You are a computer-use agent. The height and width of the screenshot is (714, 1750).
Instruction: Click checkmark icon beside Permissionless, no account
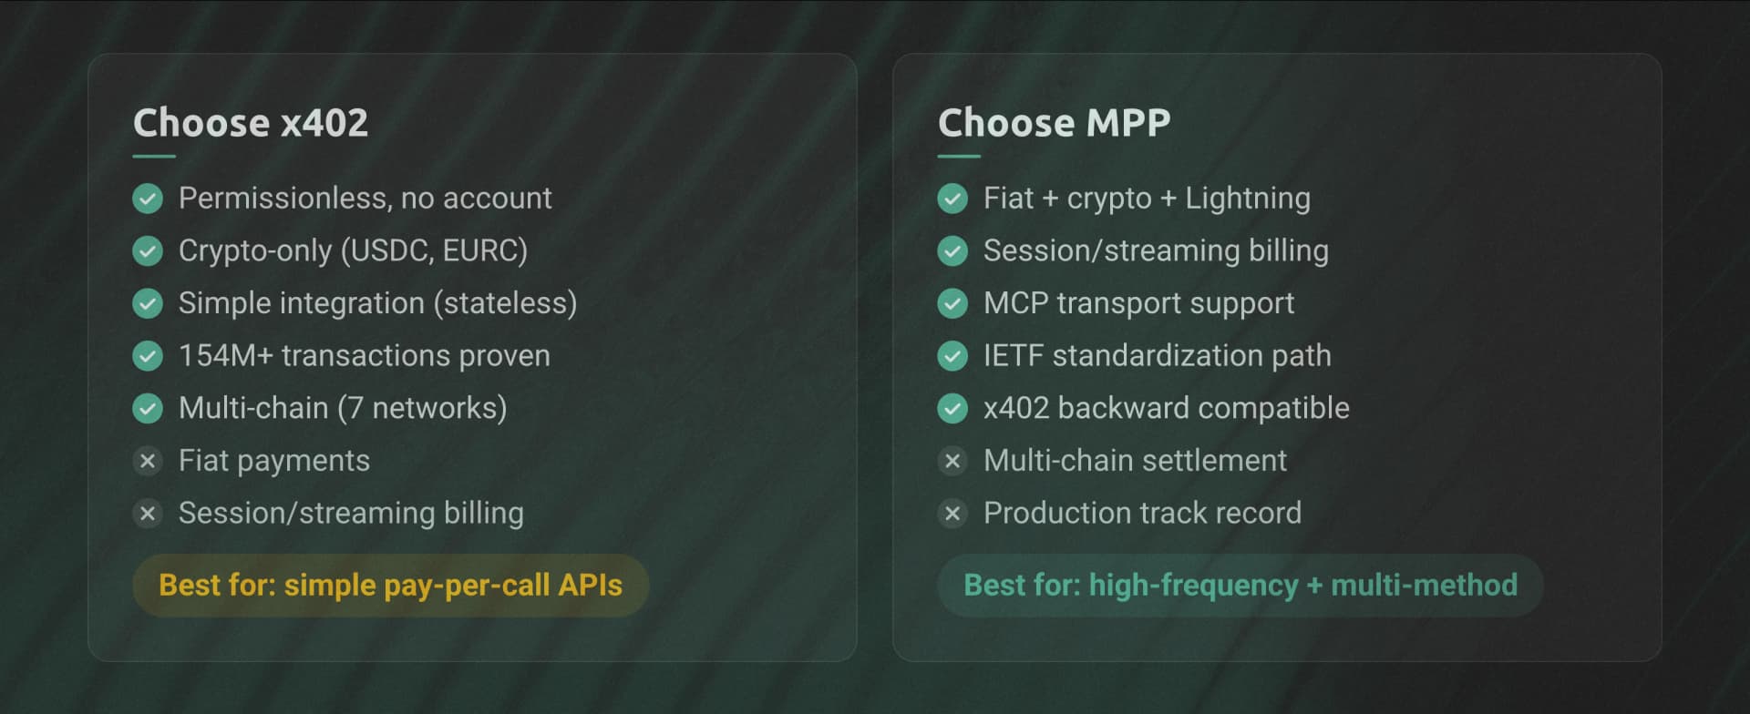point(148,199)
